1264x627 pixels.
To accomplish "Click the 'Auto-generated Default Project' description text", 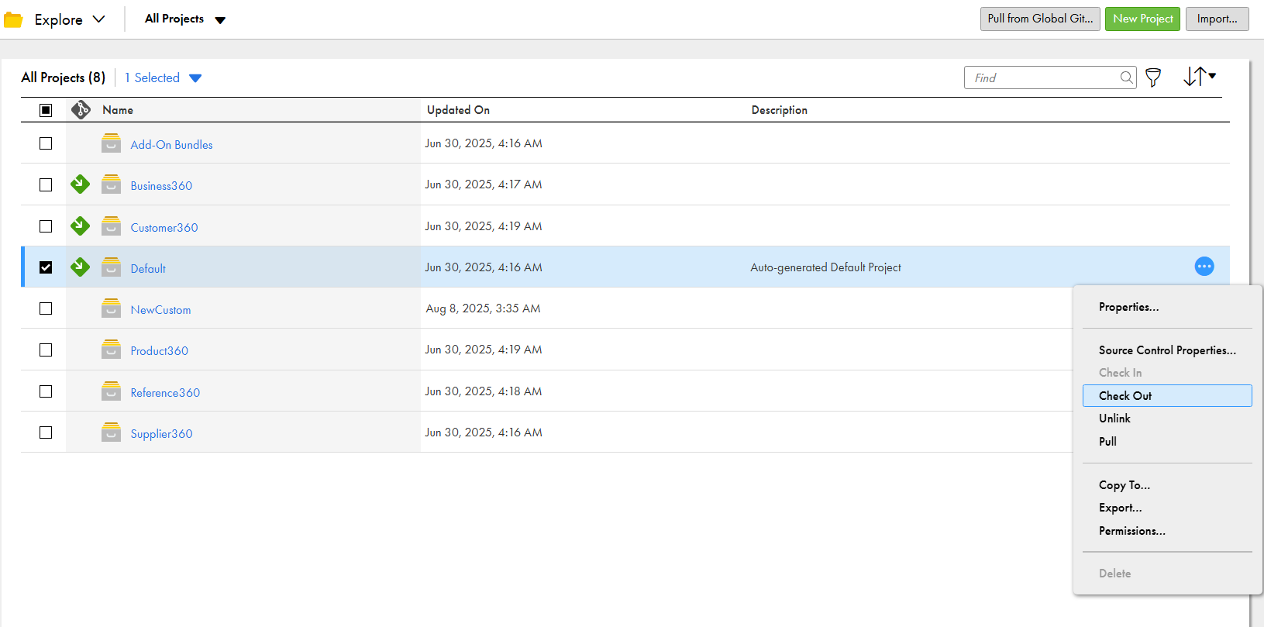I will point(825,267).
